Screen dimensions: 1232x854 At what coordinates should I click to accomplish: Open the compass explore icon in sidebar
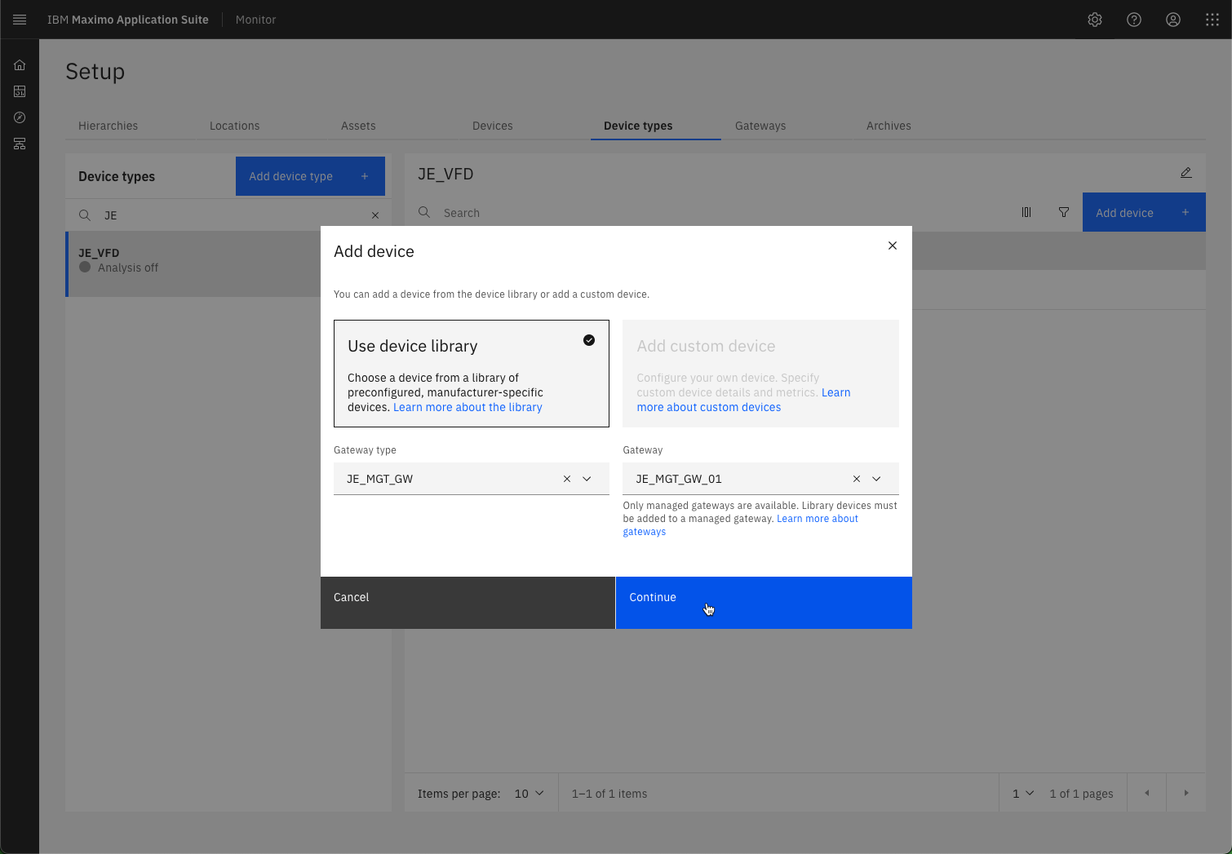click(x=20, y=117)
